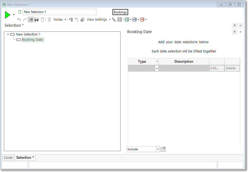Export to PowerPoint
This screenshot has height=172, width=248.
tap(142, 20)
